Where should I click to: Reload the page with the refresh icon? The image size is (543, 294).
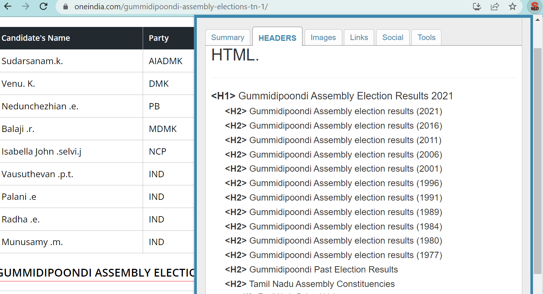[x=43, y=6]
